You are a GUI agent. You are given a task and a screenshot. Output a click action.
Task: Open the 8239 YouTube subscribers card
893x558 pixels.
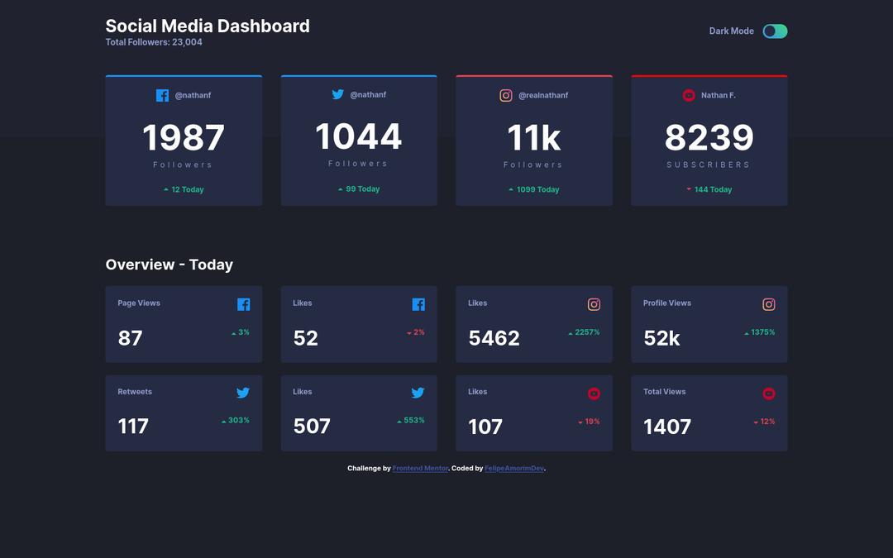[x=709, y=141]
